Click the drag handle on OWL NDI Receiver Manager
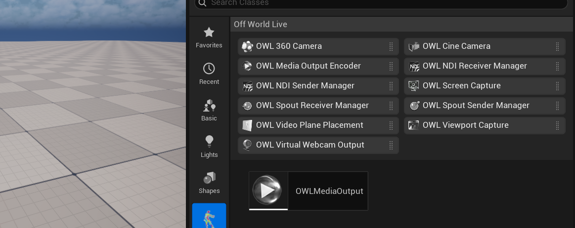The height and width of the screenshot is (228, 575). coord(557,66)
